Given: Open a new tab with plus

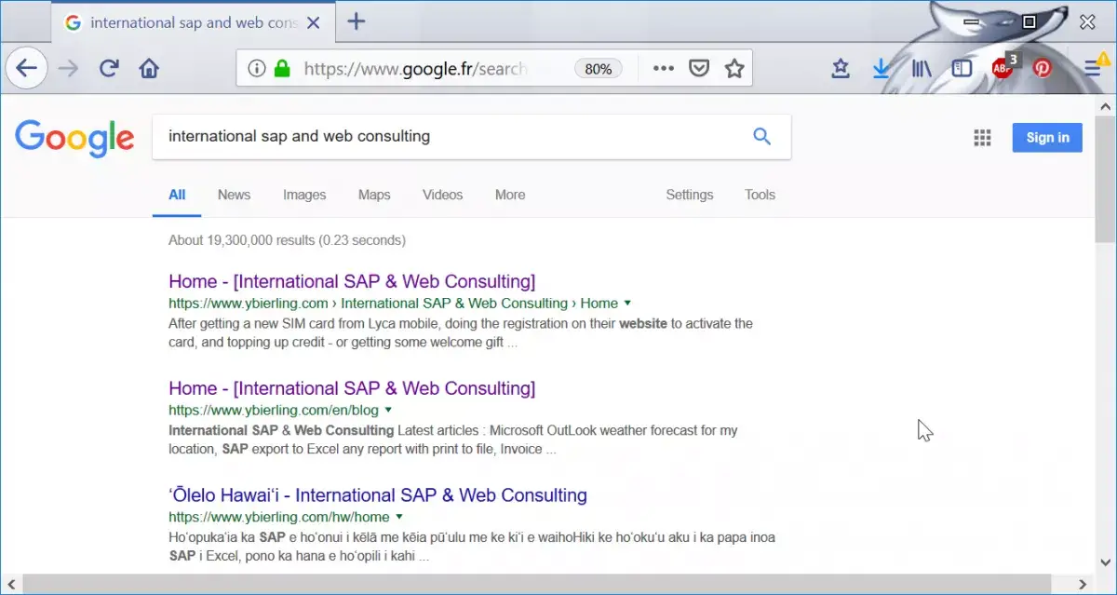Looking at the screenshot, I should [x=356, y=22].
